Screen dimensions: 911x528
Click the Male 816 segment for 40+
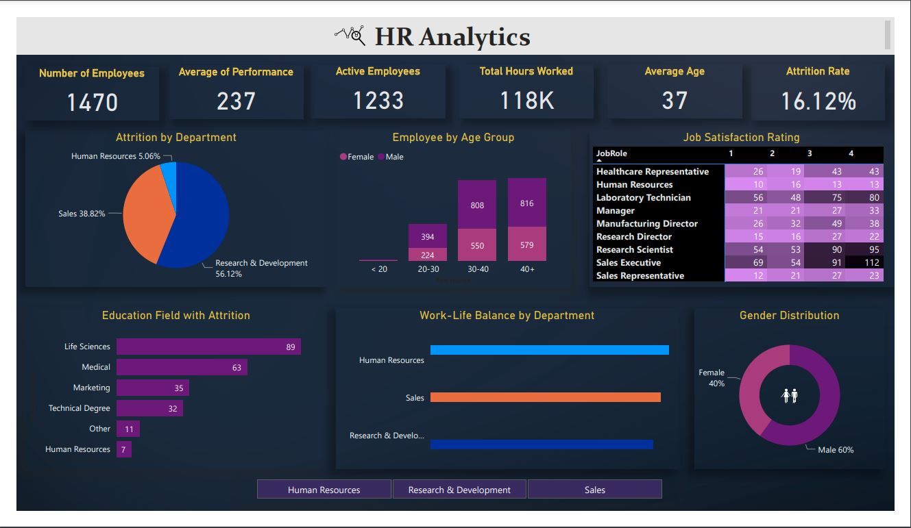(526, 203)
